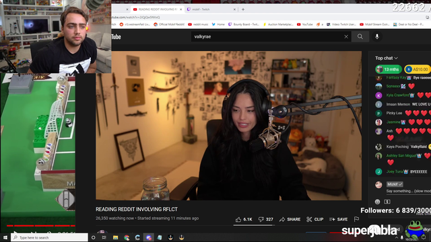Open a new browser tab

(x=243, y=9)
